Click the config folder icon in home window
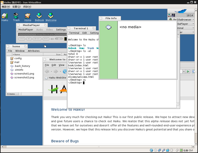 click(x=12, y=58)
